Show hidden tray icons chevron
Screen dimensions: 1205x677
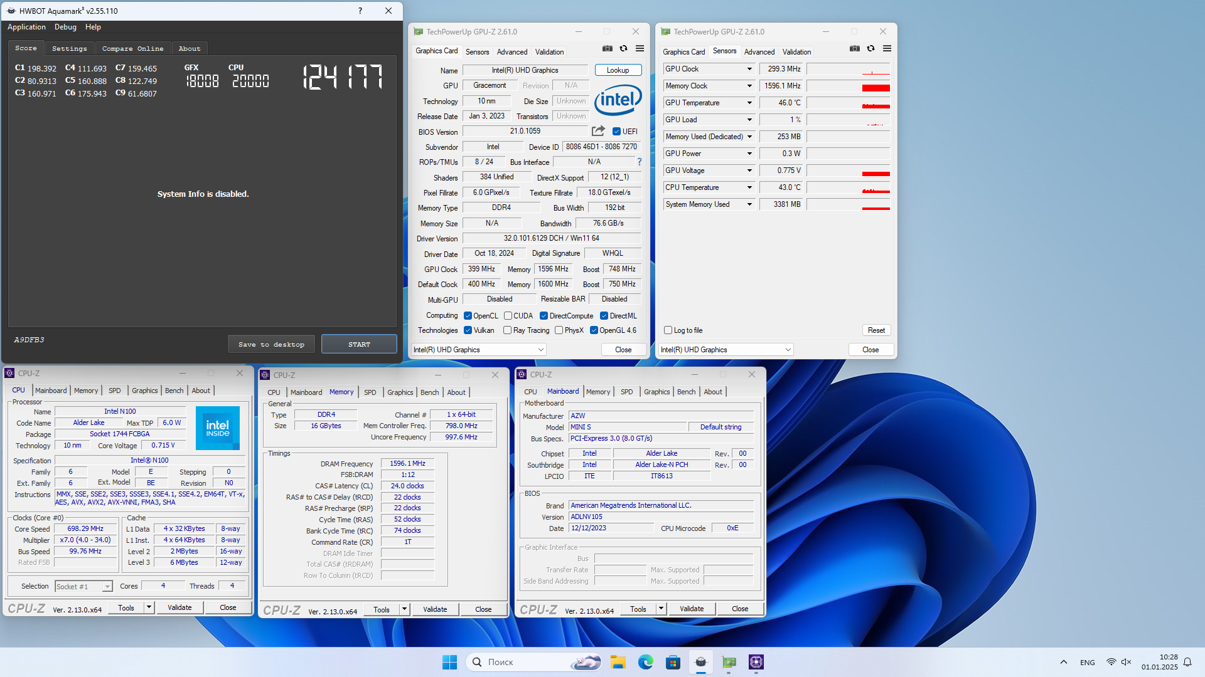(1063, 662)
